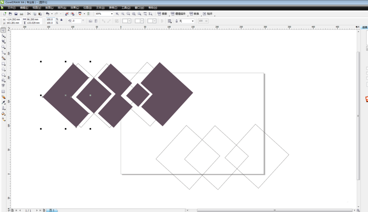Open the undo history dropdown arrow
This screenshot has height=212, width=368.
(x=52, y=14)
